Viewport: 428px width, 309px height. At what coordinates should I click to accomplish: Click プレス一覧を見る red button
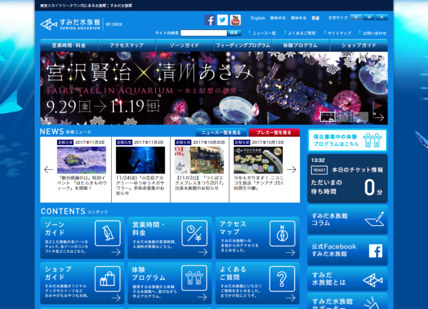[x=274, y=133]
